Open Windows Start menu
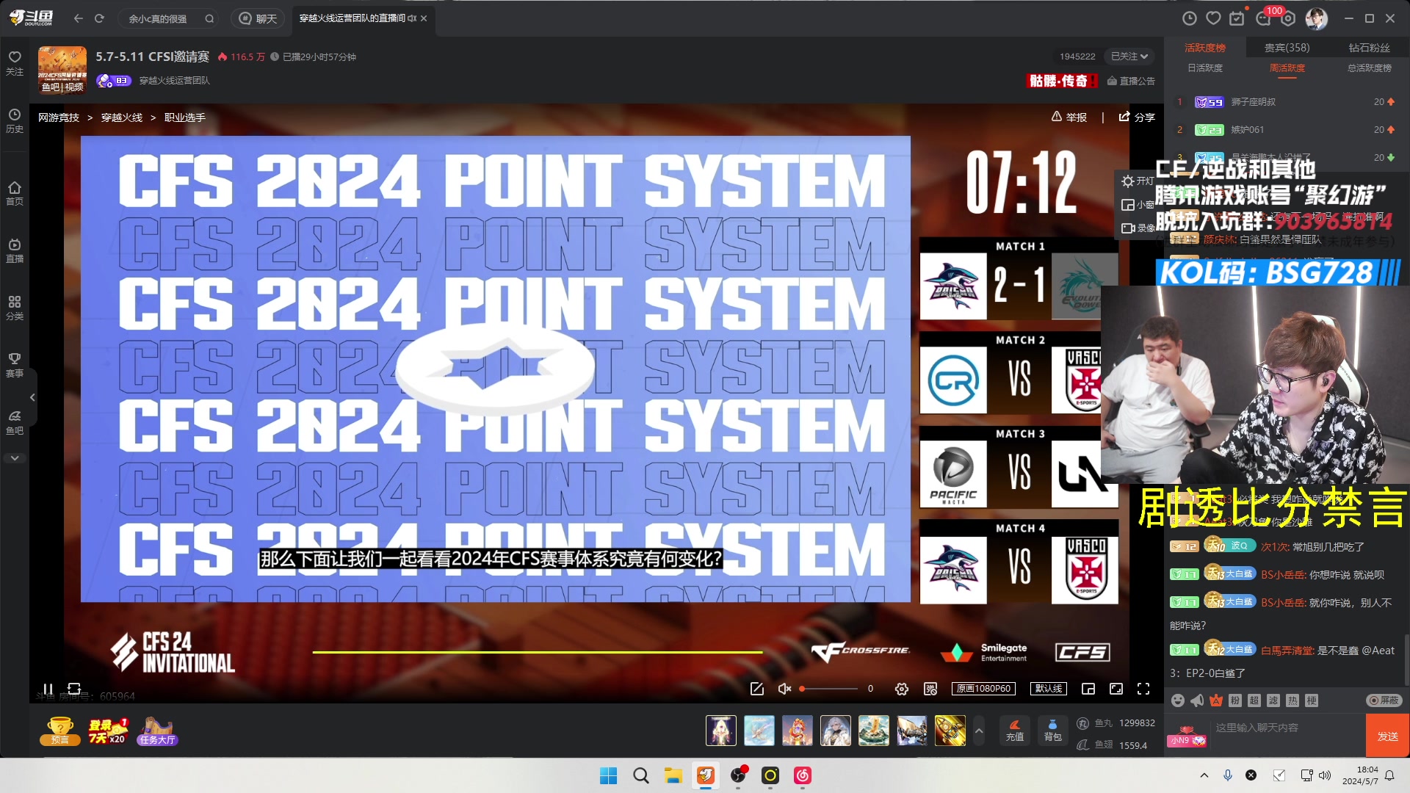Image resolution: width=1410 pixels, height=793 pixels. (x=608, y=775)
